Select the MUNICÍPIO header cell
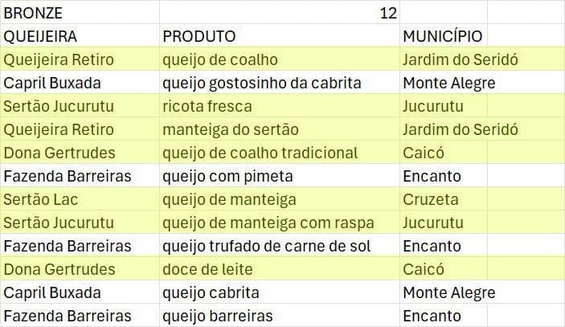Image resolution: width=565 pixels, height=327 pixels. point(442,36)
